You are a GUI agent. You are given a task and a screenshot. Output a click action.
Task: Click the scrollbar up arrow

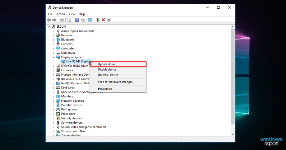[x=232, y=27]
